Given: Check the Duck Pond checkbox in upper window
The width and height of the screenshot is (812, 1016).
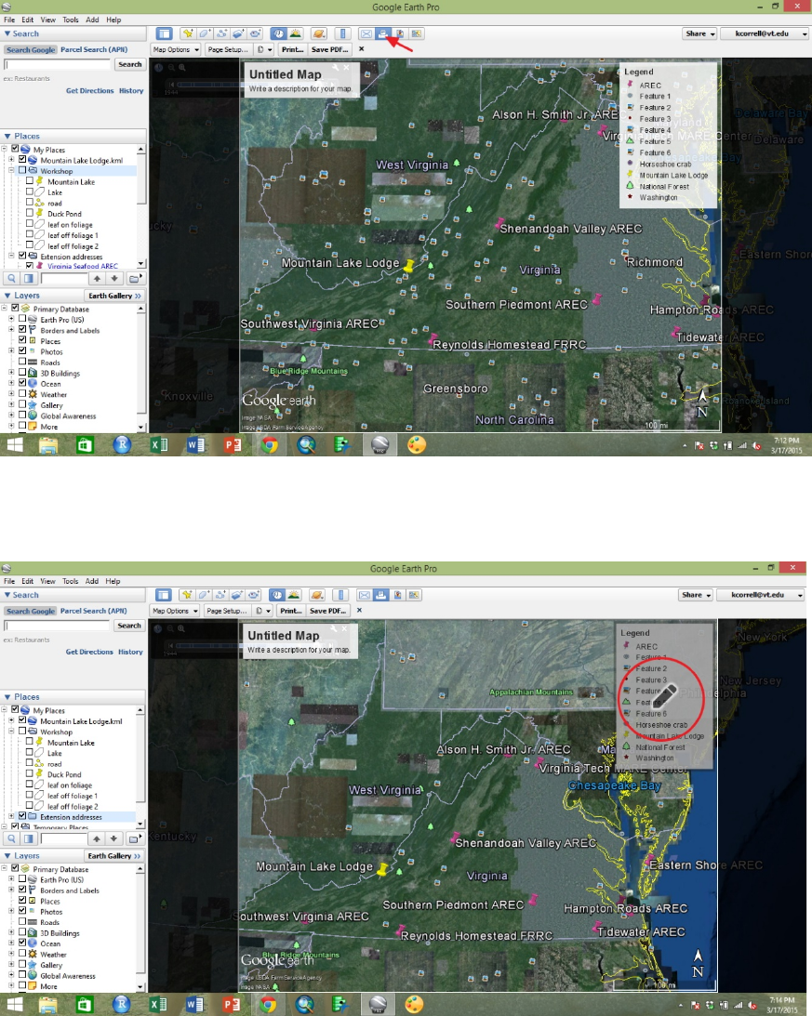Looking at the screenshot, I should (30, 213).
